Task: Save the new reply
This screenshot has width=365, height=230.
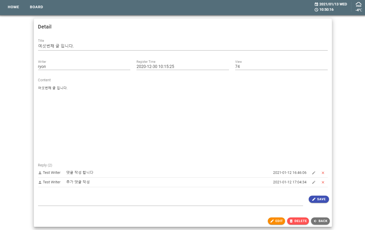Action: coord(319,199)
